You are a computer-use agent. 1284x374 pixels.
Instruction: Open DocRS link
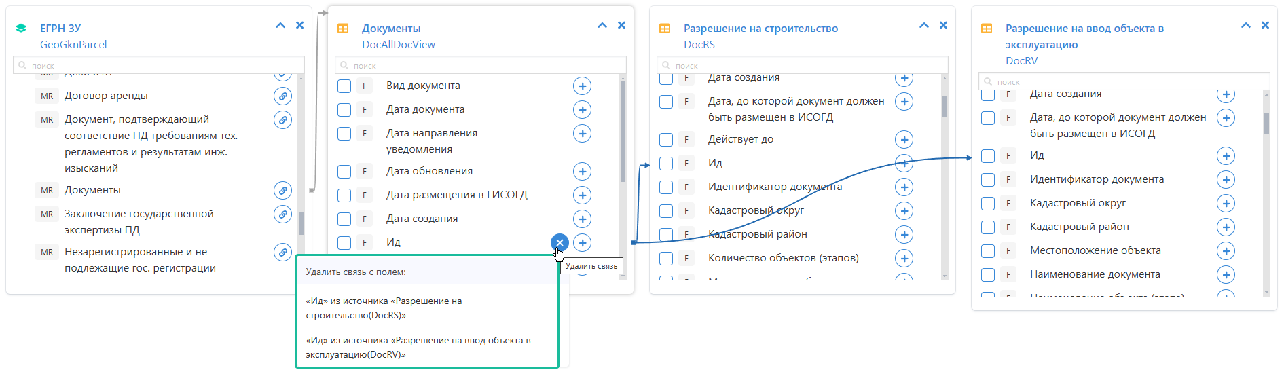699,45
